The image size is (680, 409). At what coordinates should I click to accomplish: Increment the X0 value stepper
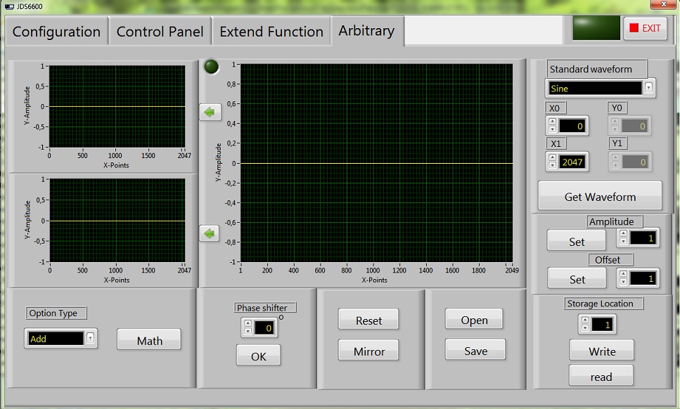pyautogui.click(x=552, y=122)
